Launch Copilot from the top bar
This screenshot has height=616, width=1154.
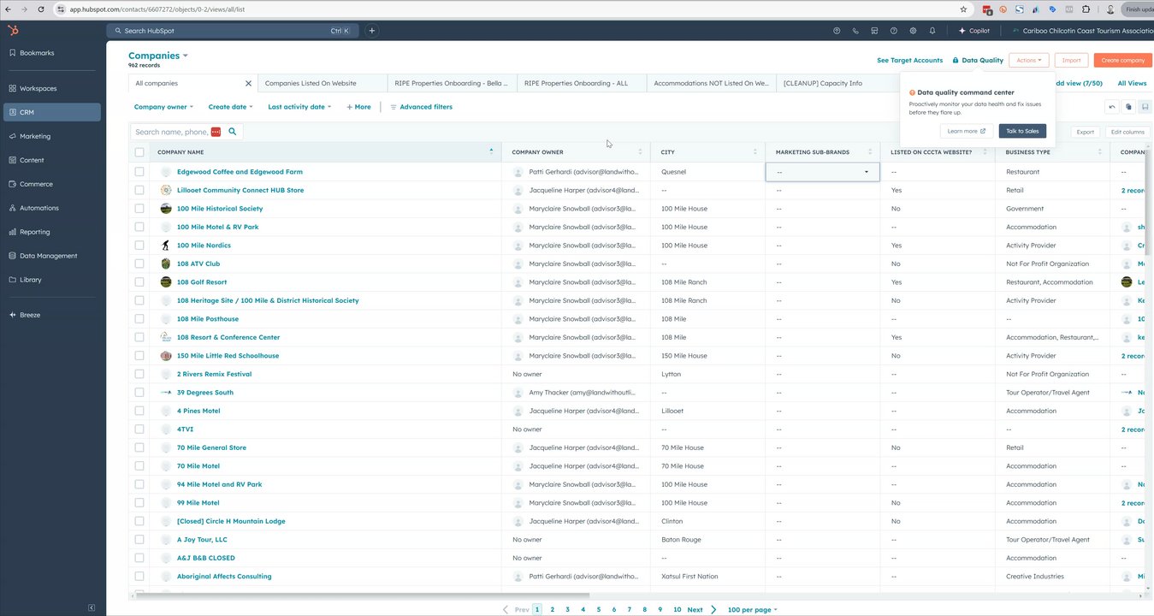pyautogui.click(x=974, y=31)
